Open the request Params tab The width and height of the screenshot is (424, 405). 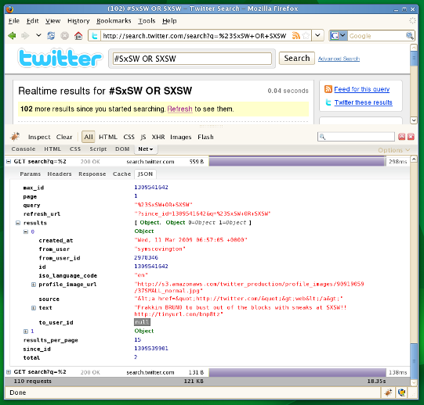[x=30, y=174]
